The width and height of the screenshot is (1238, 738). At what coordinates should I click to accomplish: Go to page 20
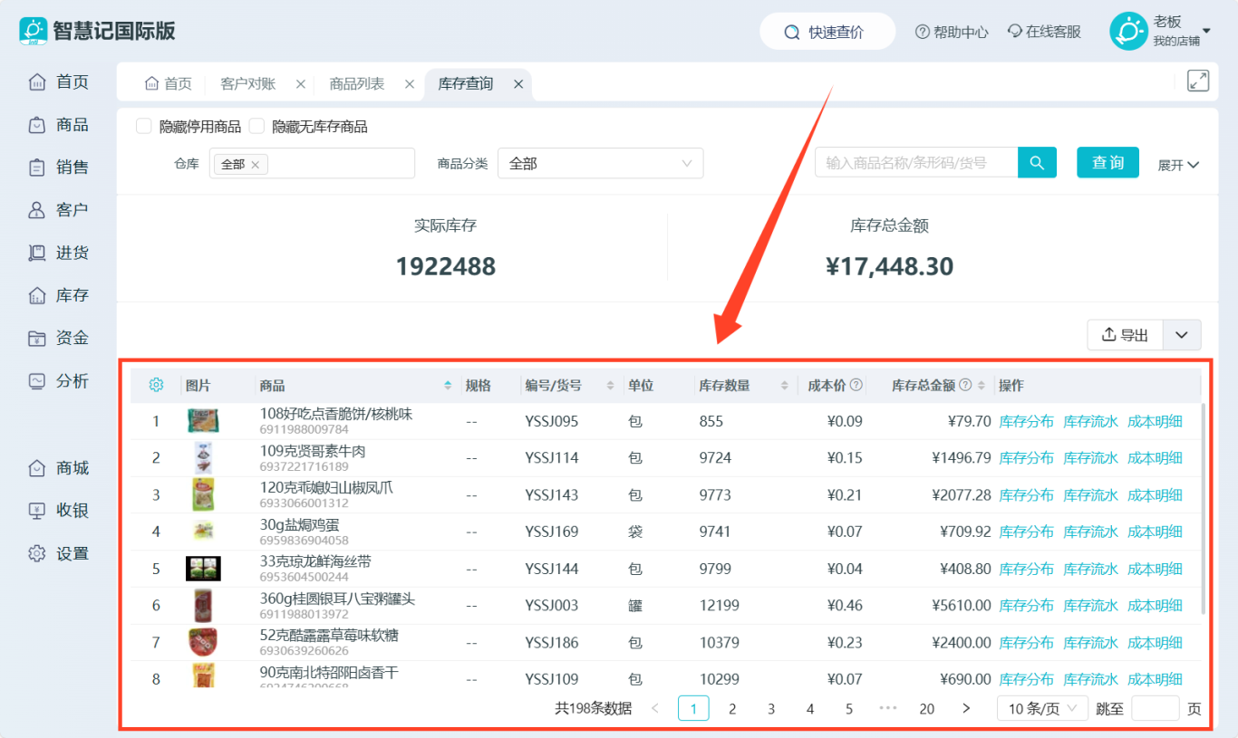click(x=926, y=709)
